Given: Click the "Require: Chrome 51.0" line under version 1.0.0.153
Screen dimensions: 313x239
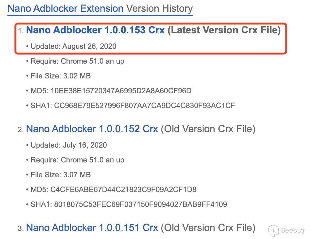Looking at the screenshot, I should point(77,61).
